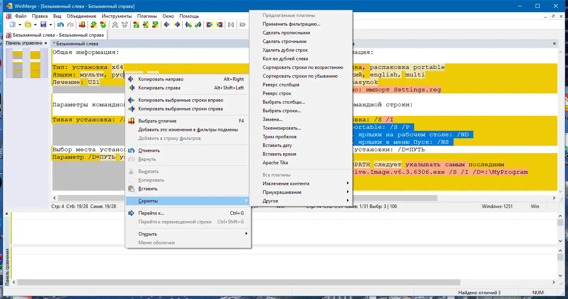Choose Выбрать отличие in context menu
This screenshot has height=299, width=568.
pyautogui.click(x=188, y=121)
